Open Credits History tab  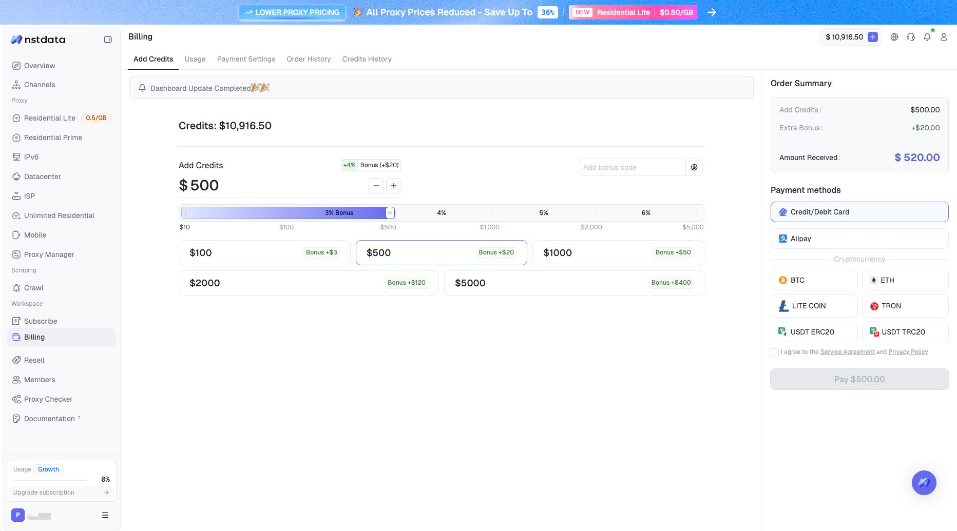[x=367, y=59]
